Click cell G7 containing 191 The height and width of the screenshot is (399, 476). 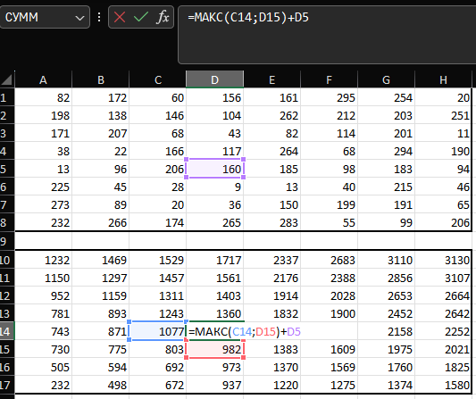coord(386,204)
